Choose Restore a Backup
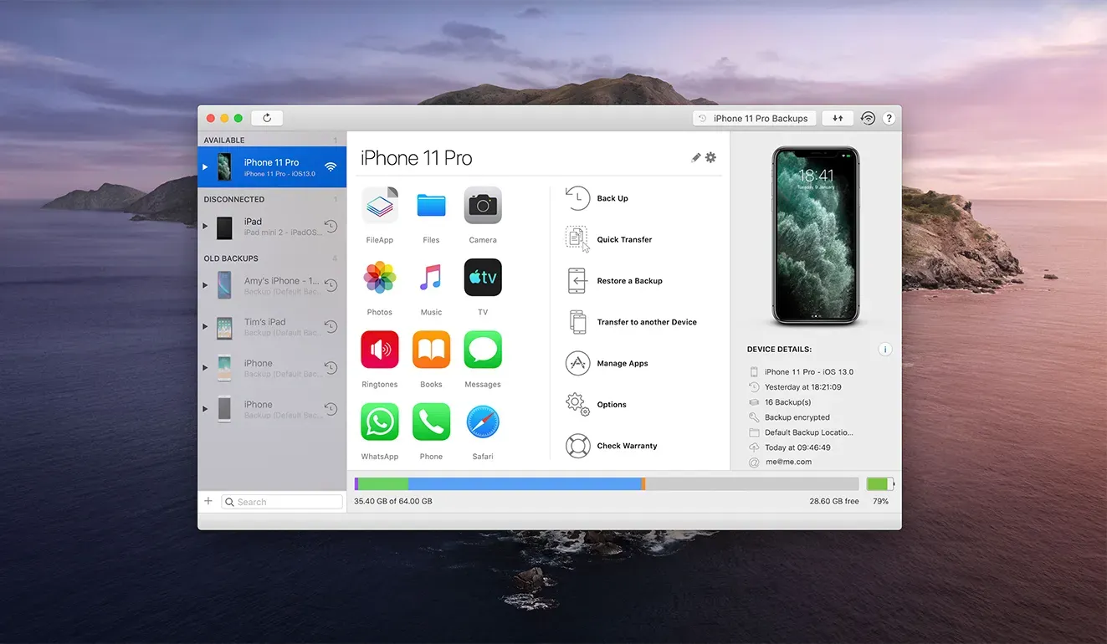Viewport: 1107px width, 644px height. 629,281
